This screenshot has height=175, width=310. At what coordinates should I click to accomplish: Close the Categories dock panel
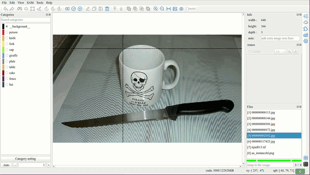click(x=50, y=15)
